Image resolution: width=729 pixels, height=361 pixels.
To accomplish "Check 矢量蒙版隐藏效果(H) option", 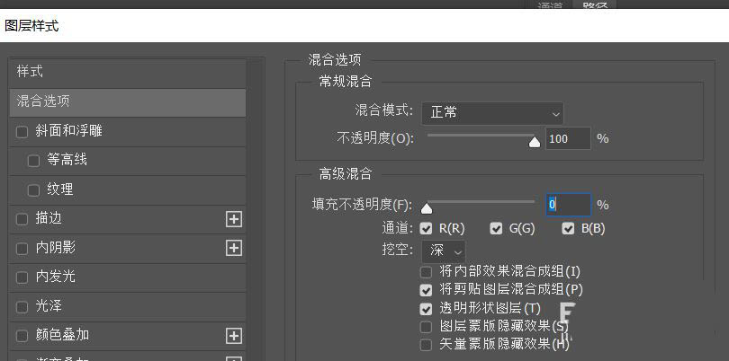I will point(426,345).
